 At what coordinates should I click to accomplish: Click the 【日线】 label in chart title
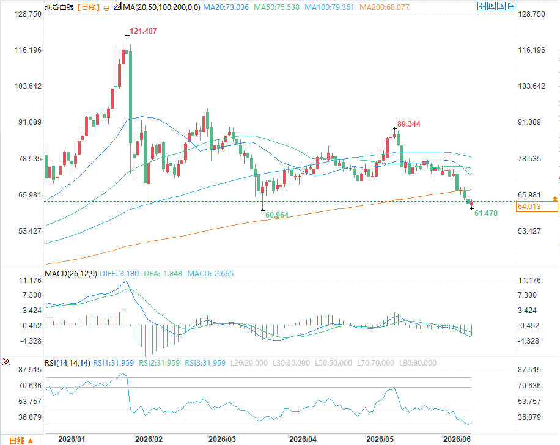click(x=89, y=7)
